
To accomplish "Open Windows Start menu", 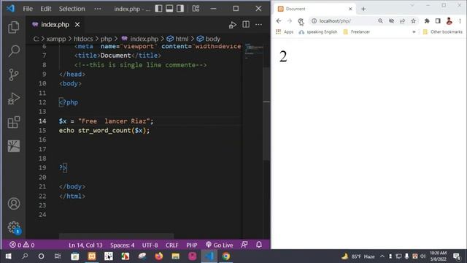I will tap(8, 256).
